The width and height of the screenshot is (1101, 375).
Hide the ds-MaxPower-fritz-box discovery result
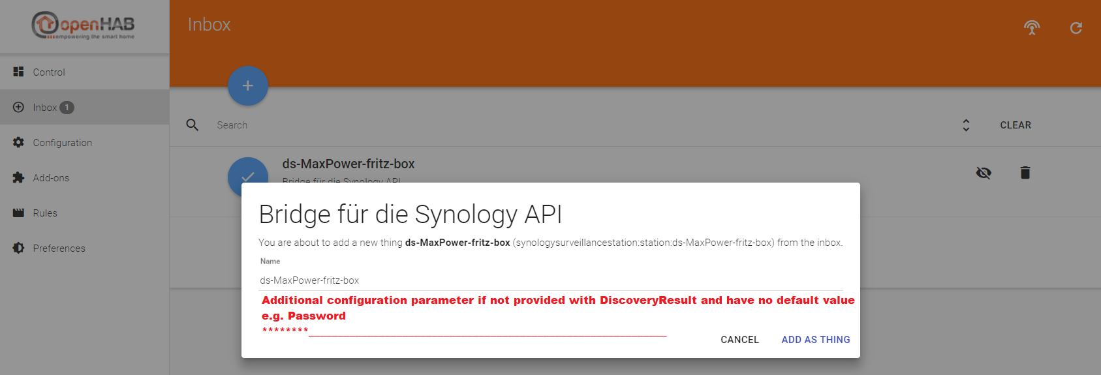984,173
